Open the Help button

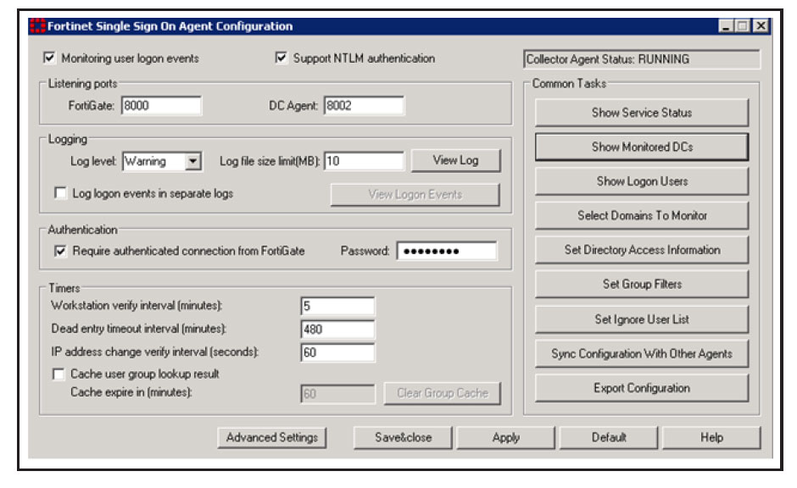tap(711, 437)
